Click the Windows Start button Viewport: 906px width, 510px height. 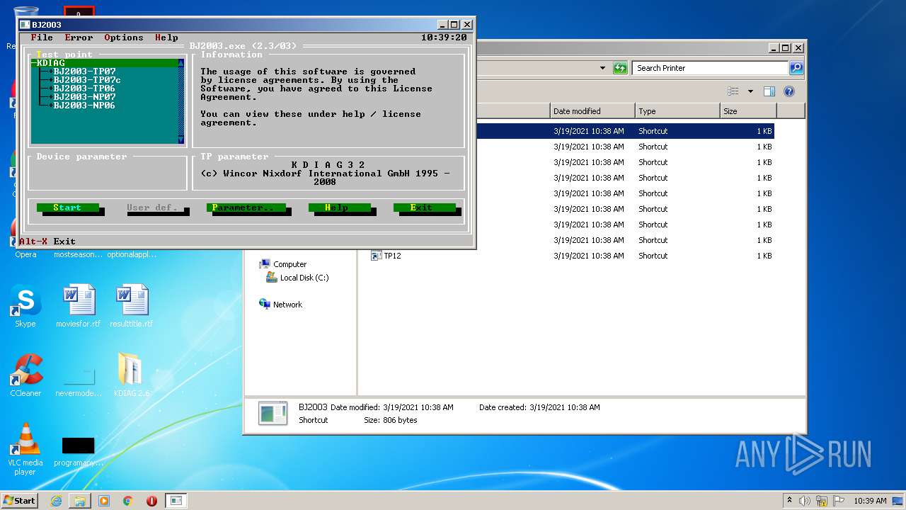point(19,500)
